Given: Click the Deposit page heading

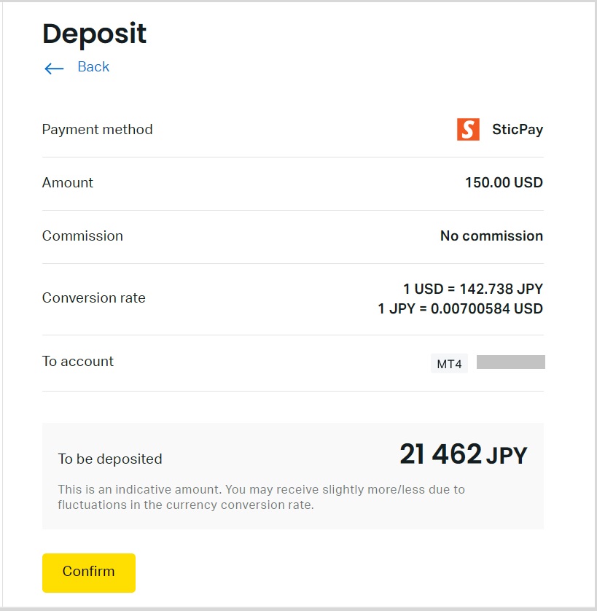Looking at the screenshot, I should [x=95, y=34].
